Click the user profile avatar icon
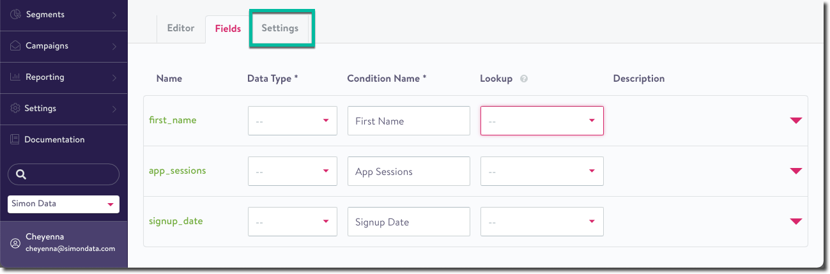This screenshot has height=274, width=830. coord(15,243)
